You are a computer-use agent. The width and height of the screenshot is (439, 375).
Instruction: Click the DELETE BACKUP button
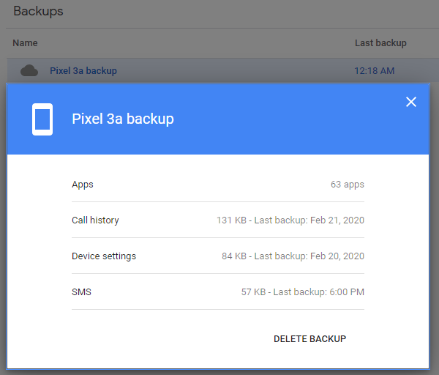tap(309, 339)
